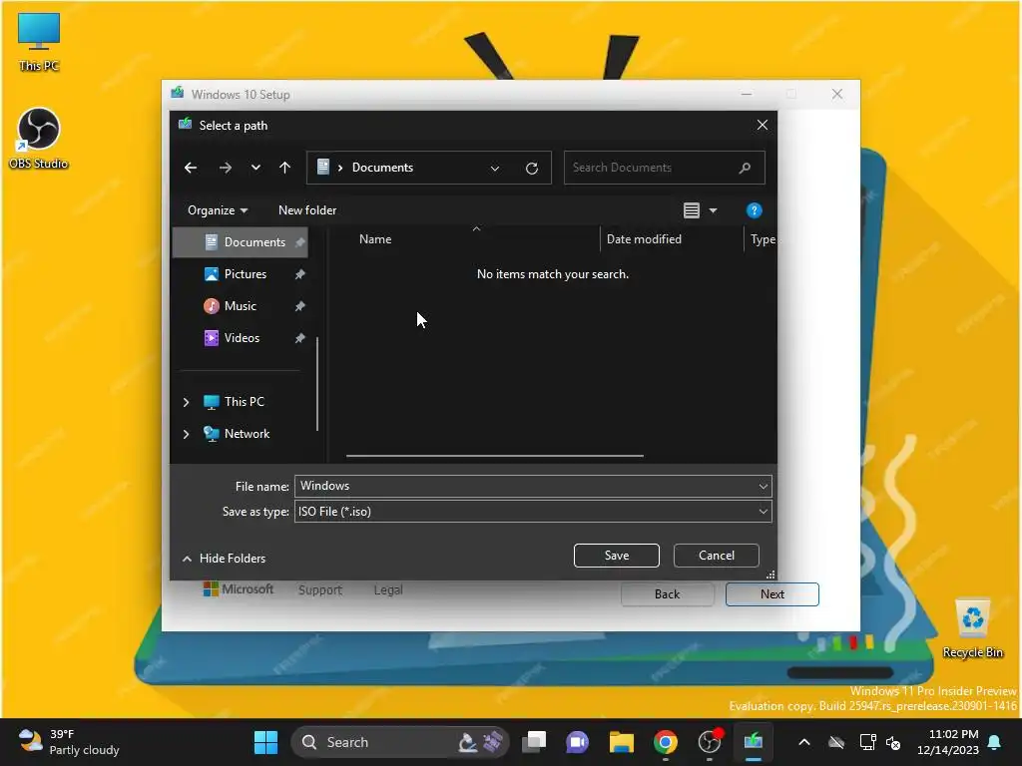Image resolution: width=1022 pixels, height=766 pixels.
Task: Expand the address bar previous locations dropdown
Action: 495,168
